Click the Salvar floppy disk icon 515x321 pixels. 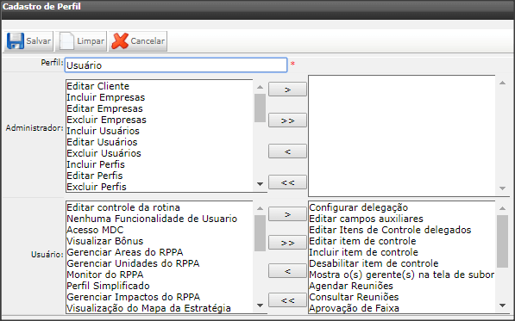[16, 41]
